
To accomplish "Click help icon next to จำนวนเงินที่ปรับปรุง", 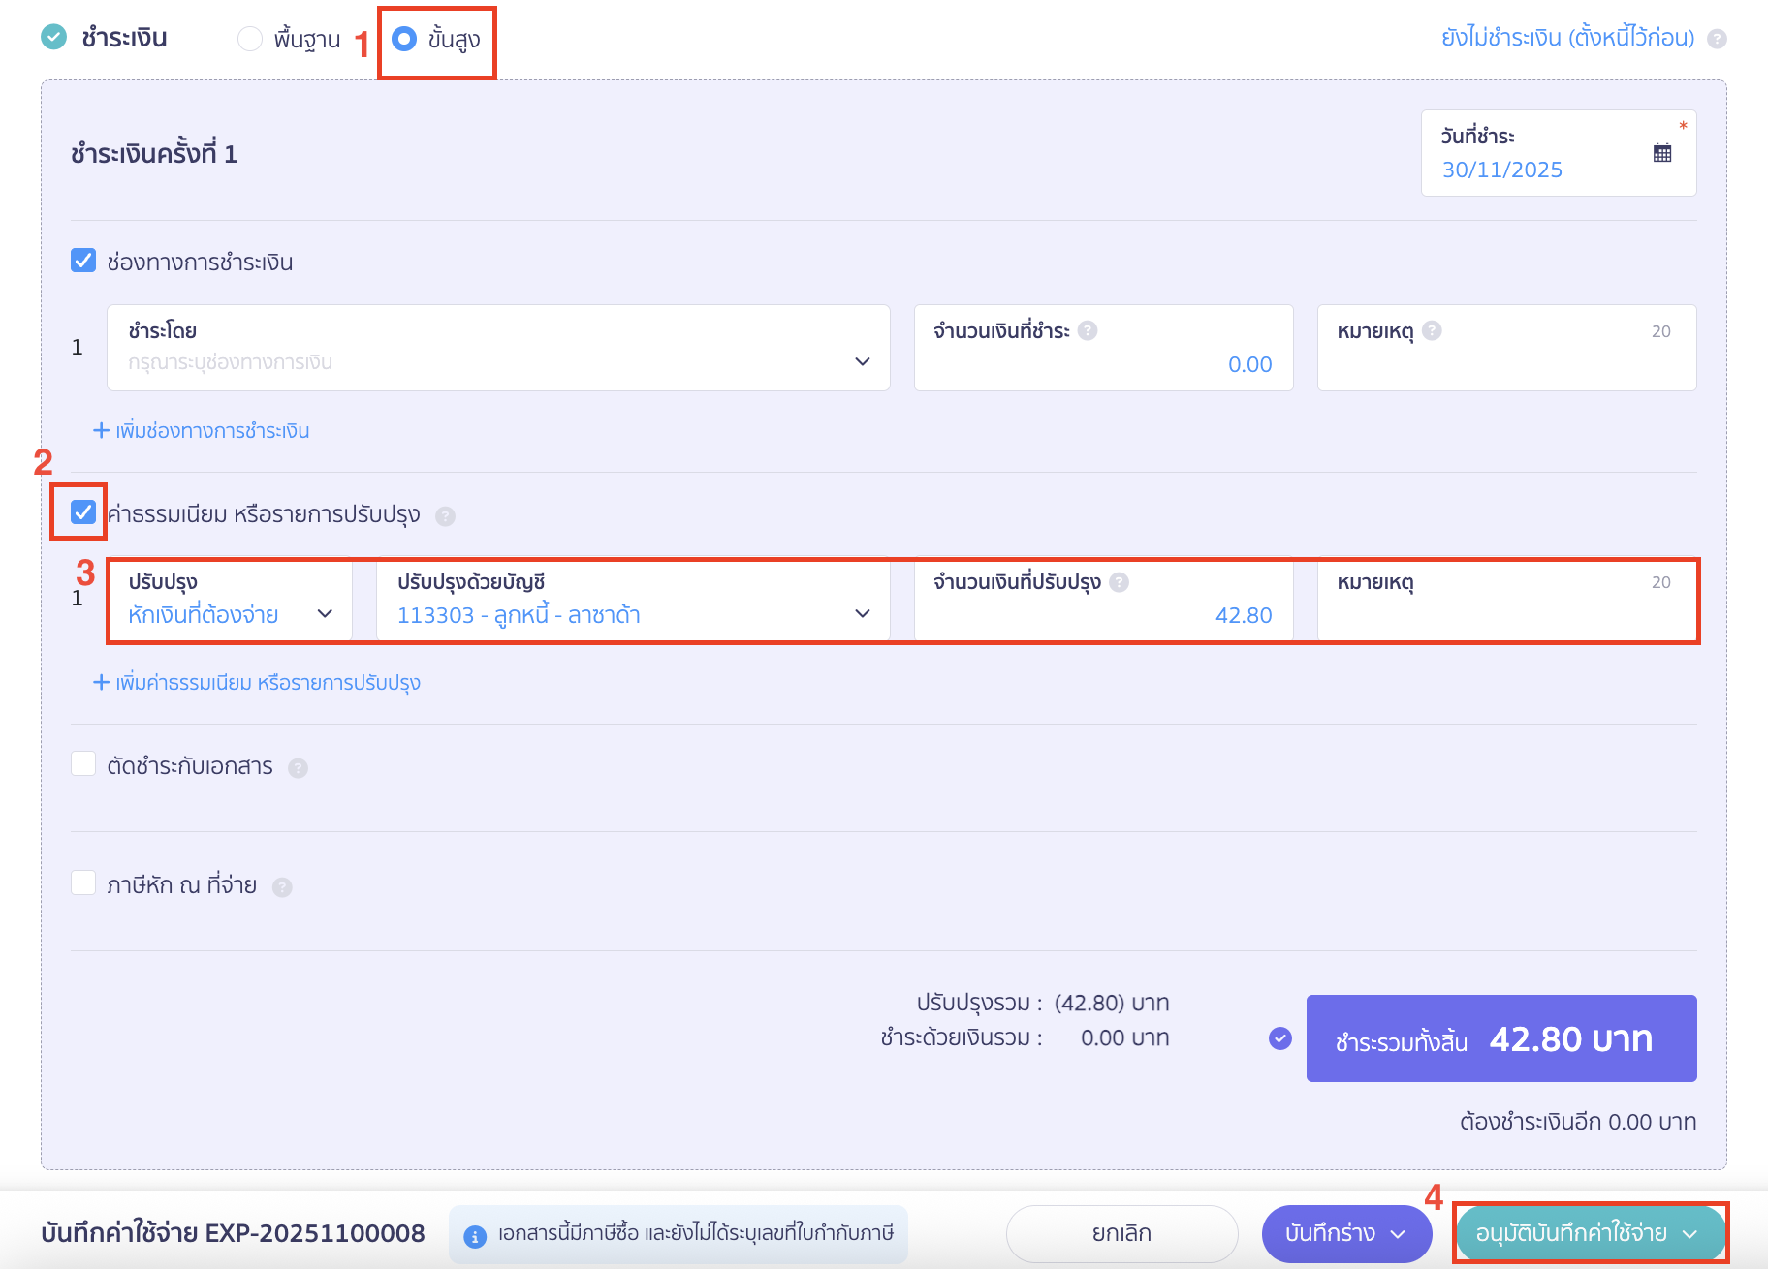I will click(x=1119, y=582).
